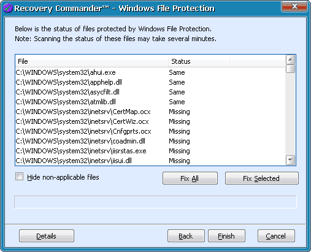Select the atmlib.dll file row
This screenshot has width=311, height=252.
[150, 102]
